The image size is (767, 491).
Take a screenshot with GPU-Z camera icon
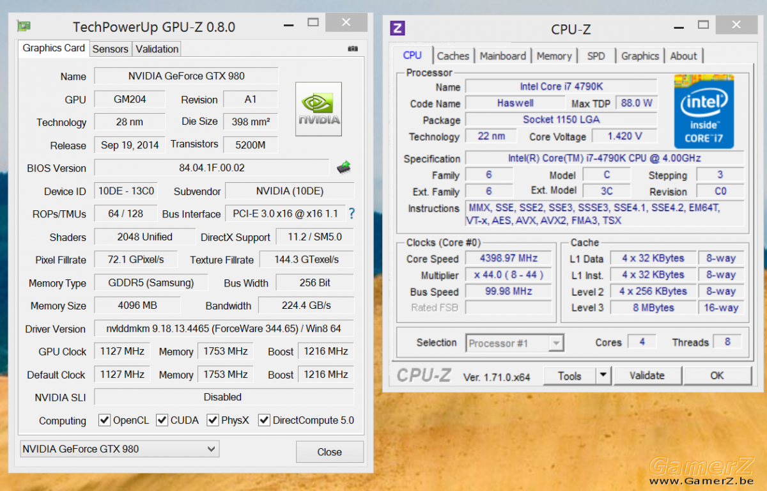pyautogui.click(x=353, y=49)
